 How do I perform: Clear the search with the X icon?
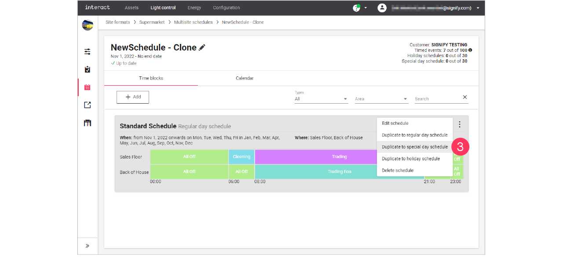point(464,97)
